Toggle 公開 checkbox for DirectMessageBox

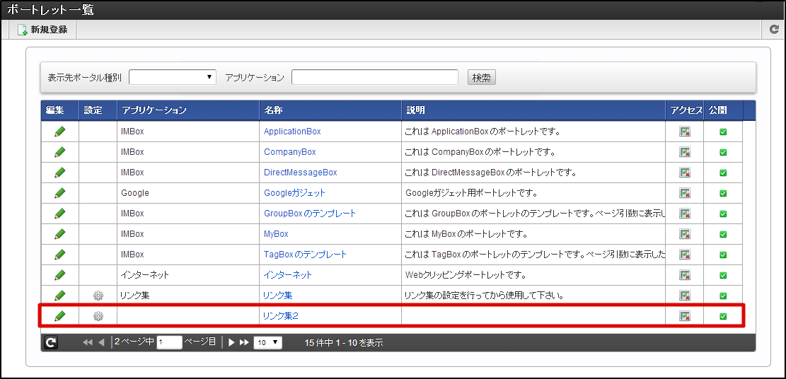click(x=723, y=173)
